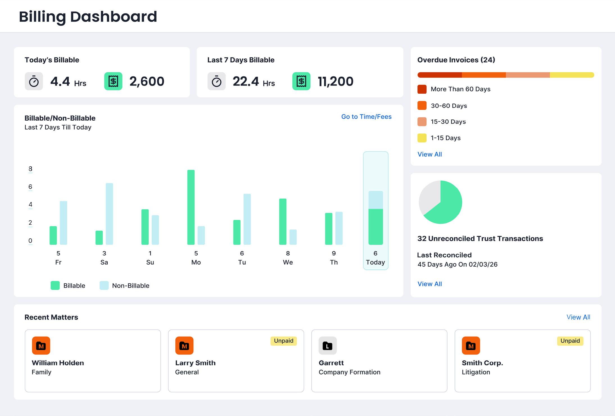The width and height of the screenshot is (615, 416).
Task: Click the tall Monday billable bar
Action: coord(191,207)
